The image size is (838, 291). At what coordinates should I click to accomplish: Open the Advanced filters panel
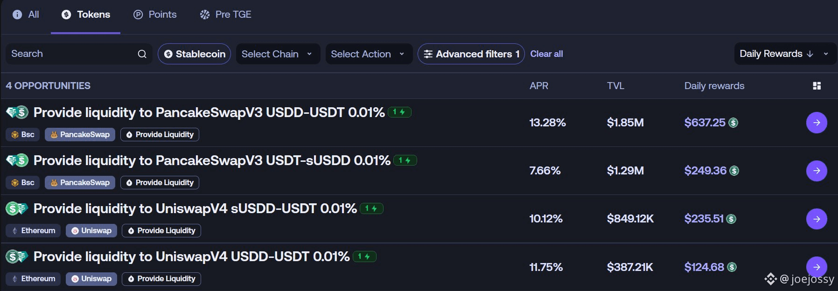click(471, 54)
